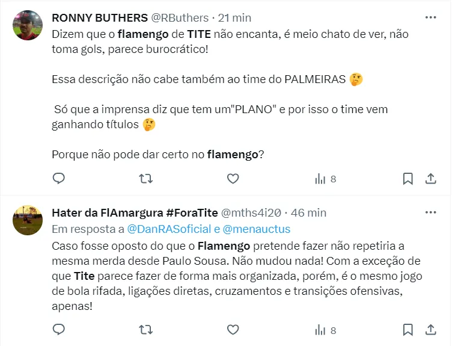Screen dimensions: 455x346
Task: Share Hater da FlAmargura's tweet
Action: [430, 330]
